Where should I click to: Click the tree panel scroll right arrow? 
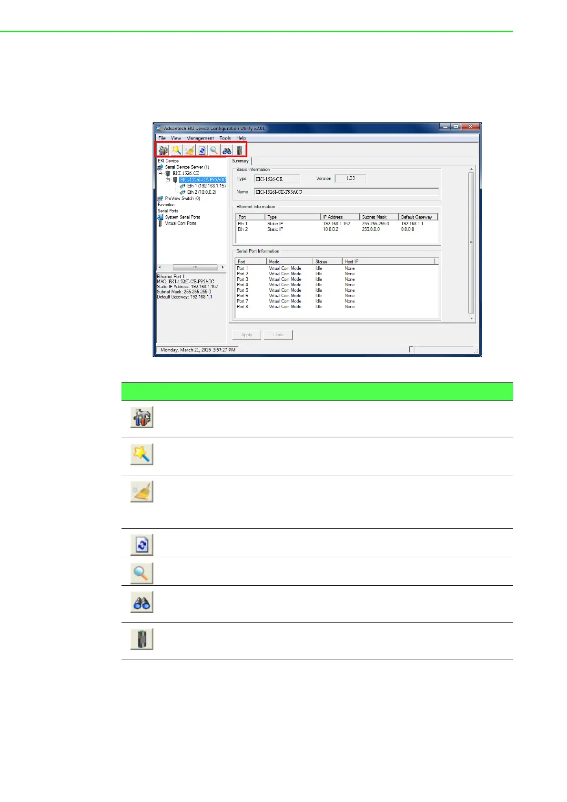tap(223, 267)
